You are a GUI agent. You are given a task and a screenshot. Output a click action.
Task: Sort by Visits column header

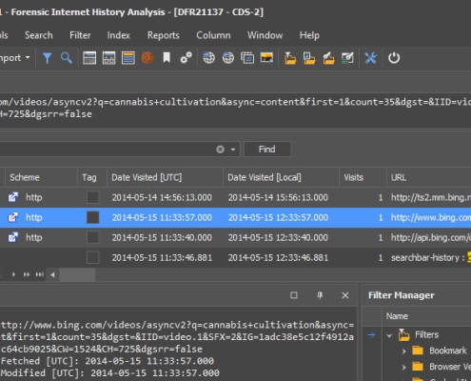point(363,177)
